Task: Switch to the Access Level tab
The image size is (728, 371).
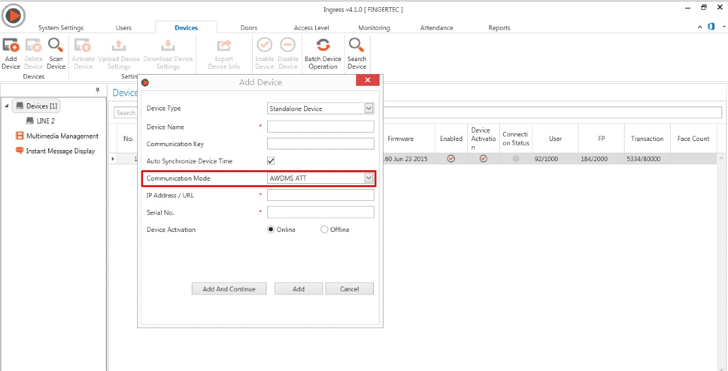Action: (x=311, y=28)
